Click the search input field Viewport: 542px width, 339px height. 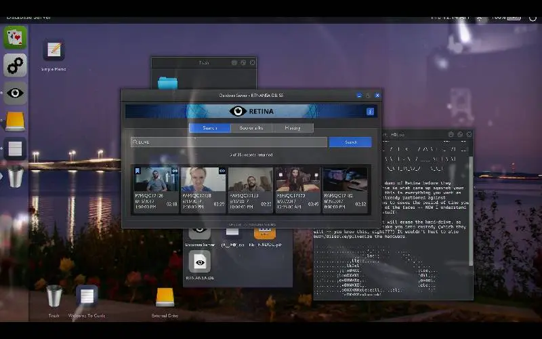tap(229, 142)
